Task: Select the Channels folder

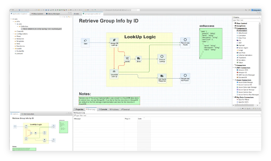Action: pyautogui.click(x=19, y=31)
